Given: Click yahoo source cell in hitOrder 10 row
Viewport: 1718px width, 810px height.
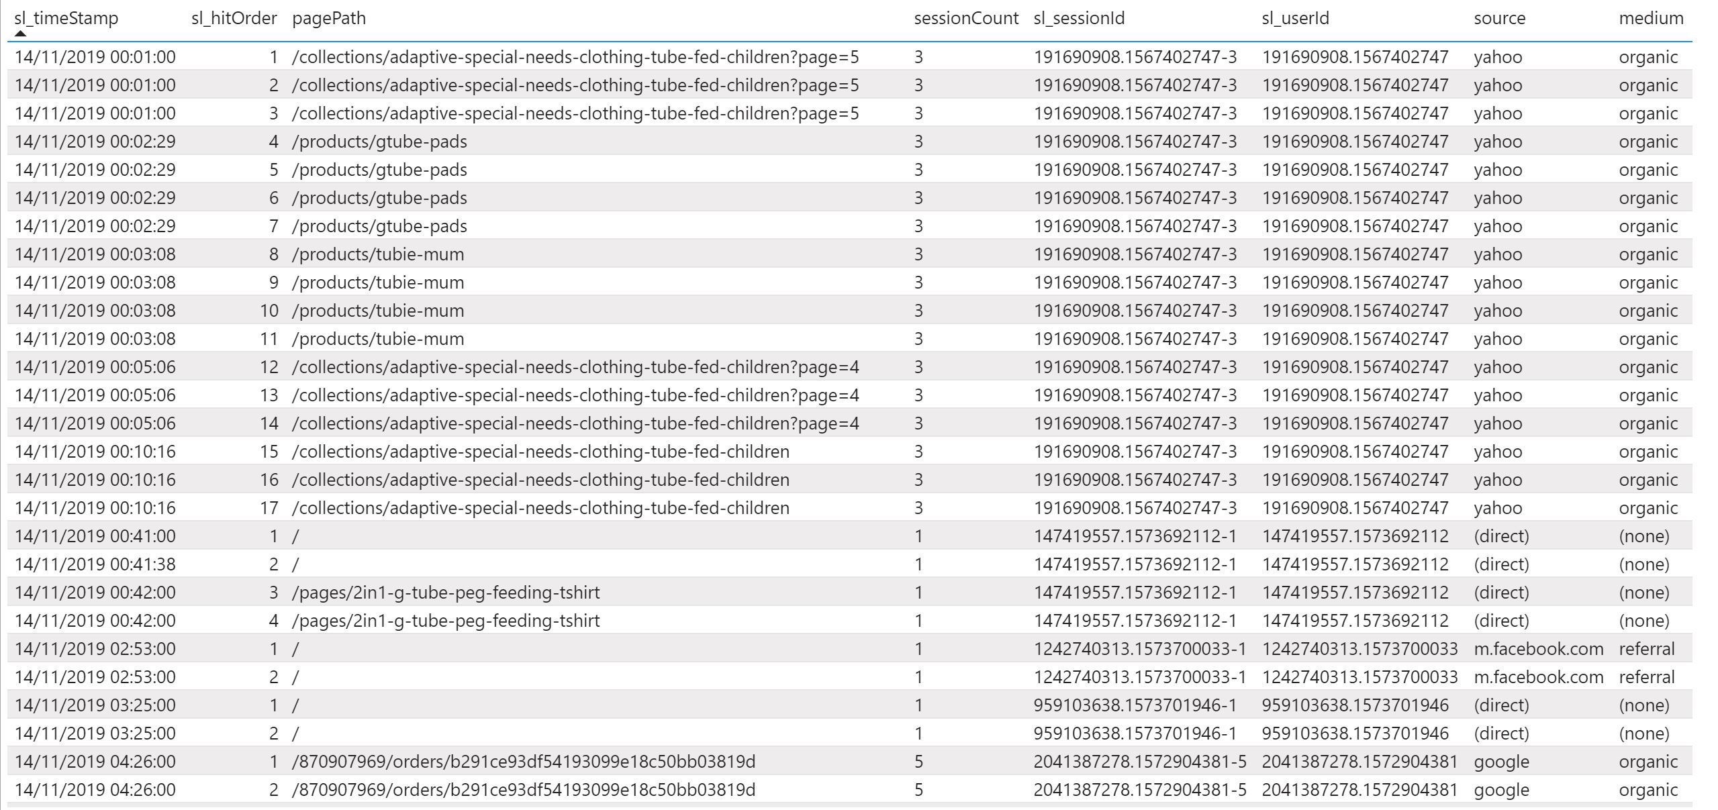Looking at the screenshot, I should (x=1498, y=311).
